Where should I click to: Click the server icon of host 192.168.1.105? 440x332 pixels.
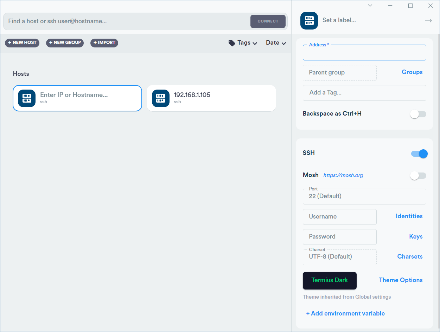pyautogui.click(x=161, y=98)
